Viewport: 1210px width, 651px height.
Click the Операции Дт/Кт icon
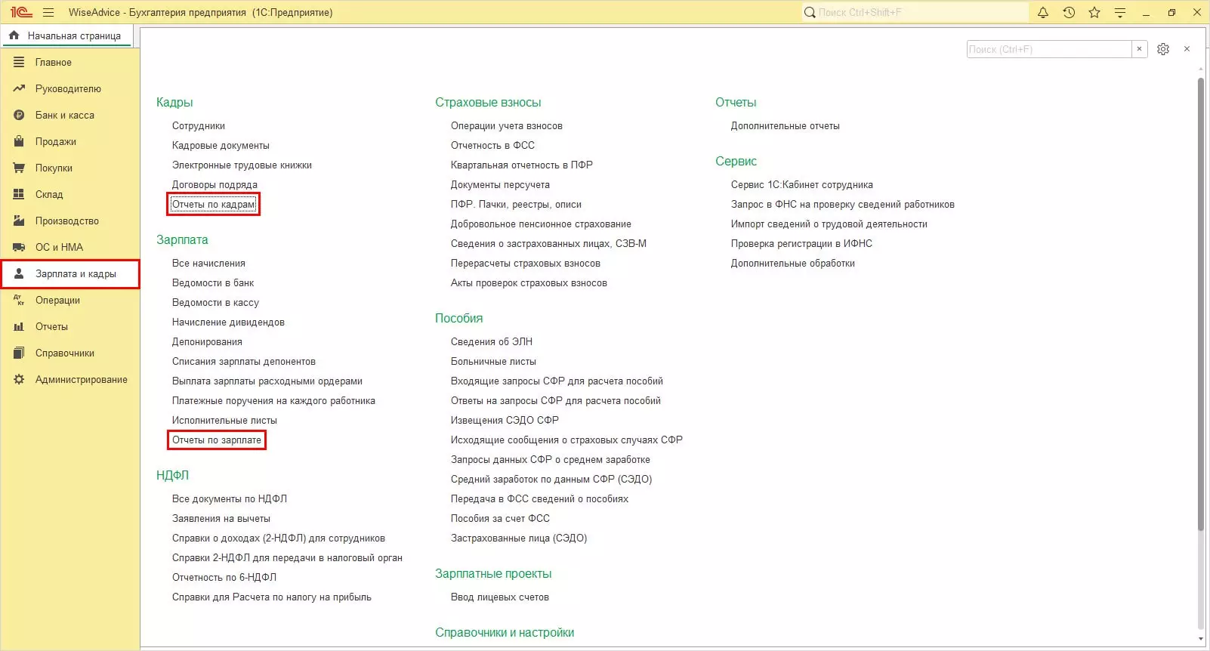pyautogui.click(x=19, y=300)
